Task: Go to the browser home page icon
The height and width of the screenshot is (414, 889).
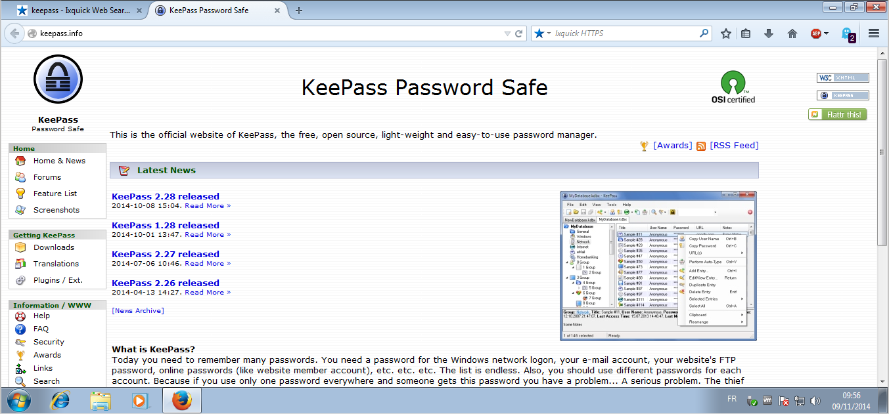Action: click(792, 33)
